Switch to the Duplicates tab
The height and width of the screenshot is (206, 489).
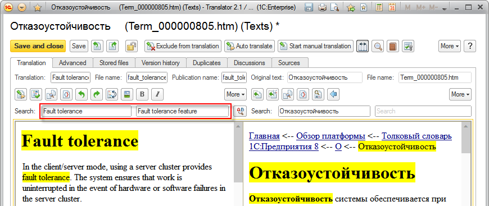[206, 63]
